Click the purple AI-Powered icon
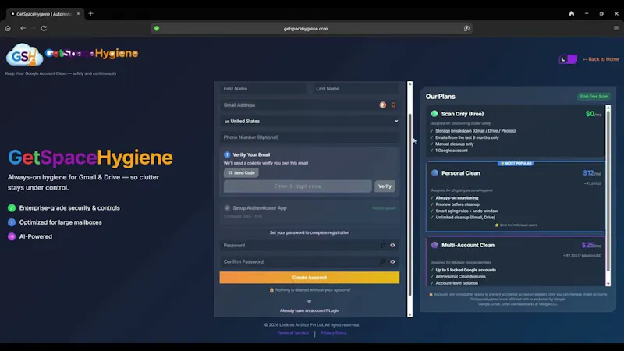Image resolution: width=624 pixels, height=351 pixels. 12,237
